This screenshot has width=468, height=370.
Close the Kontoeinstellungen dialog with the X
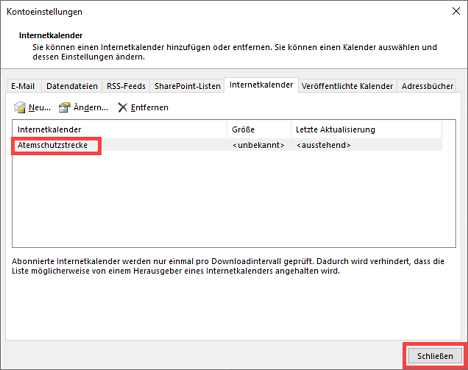[x=456, y=11]
